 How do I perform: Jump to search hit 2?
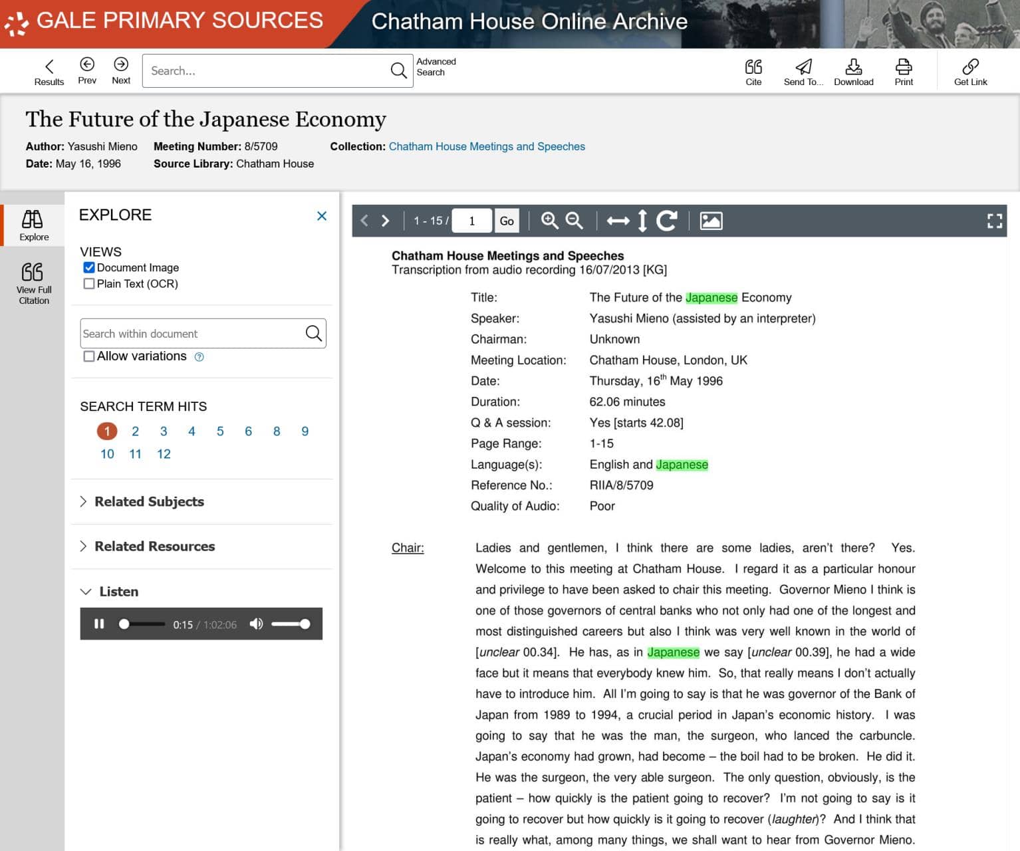[135, 431]
